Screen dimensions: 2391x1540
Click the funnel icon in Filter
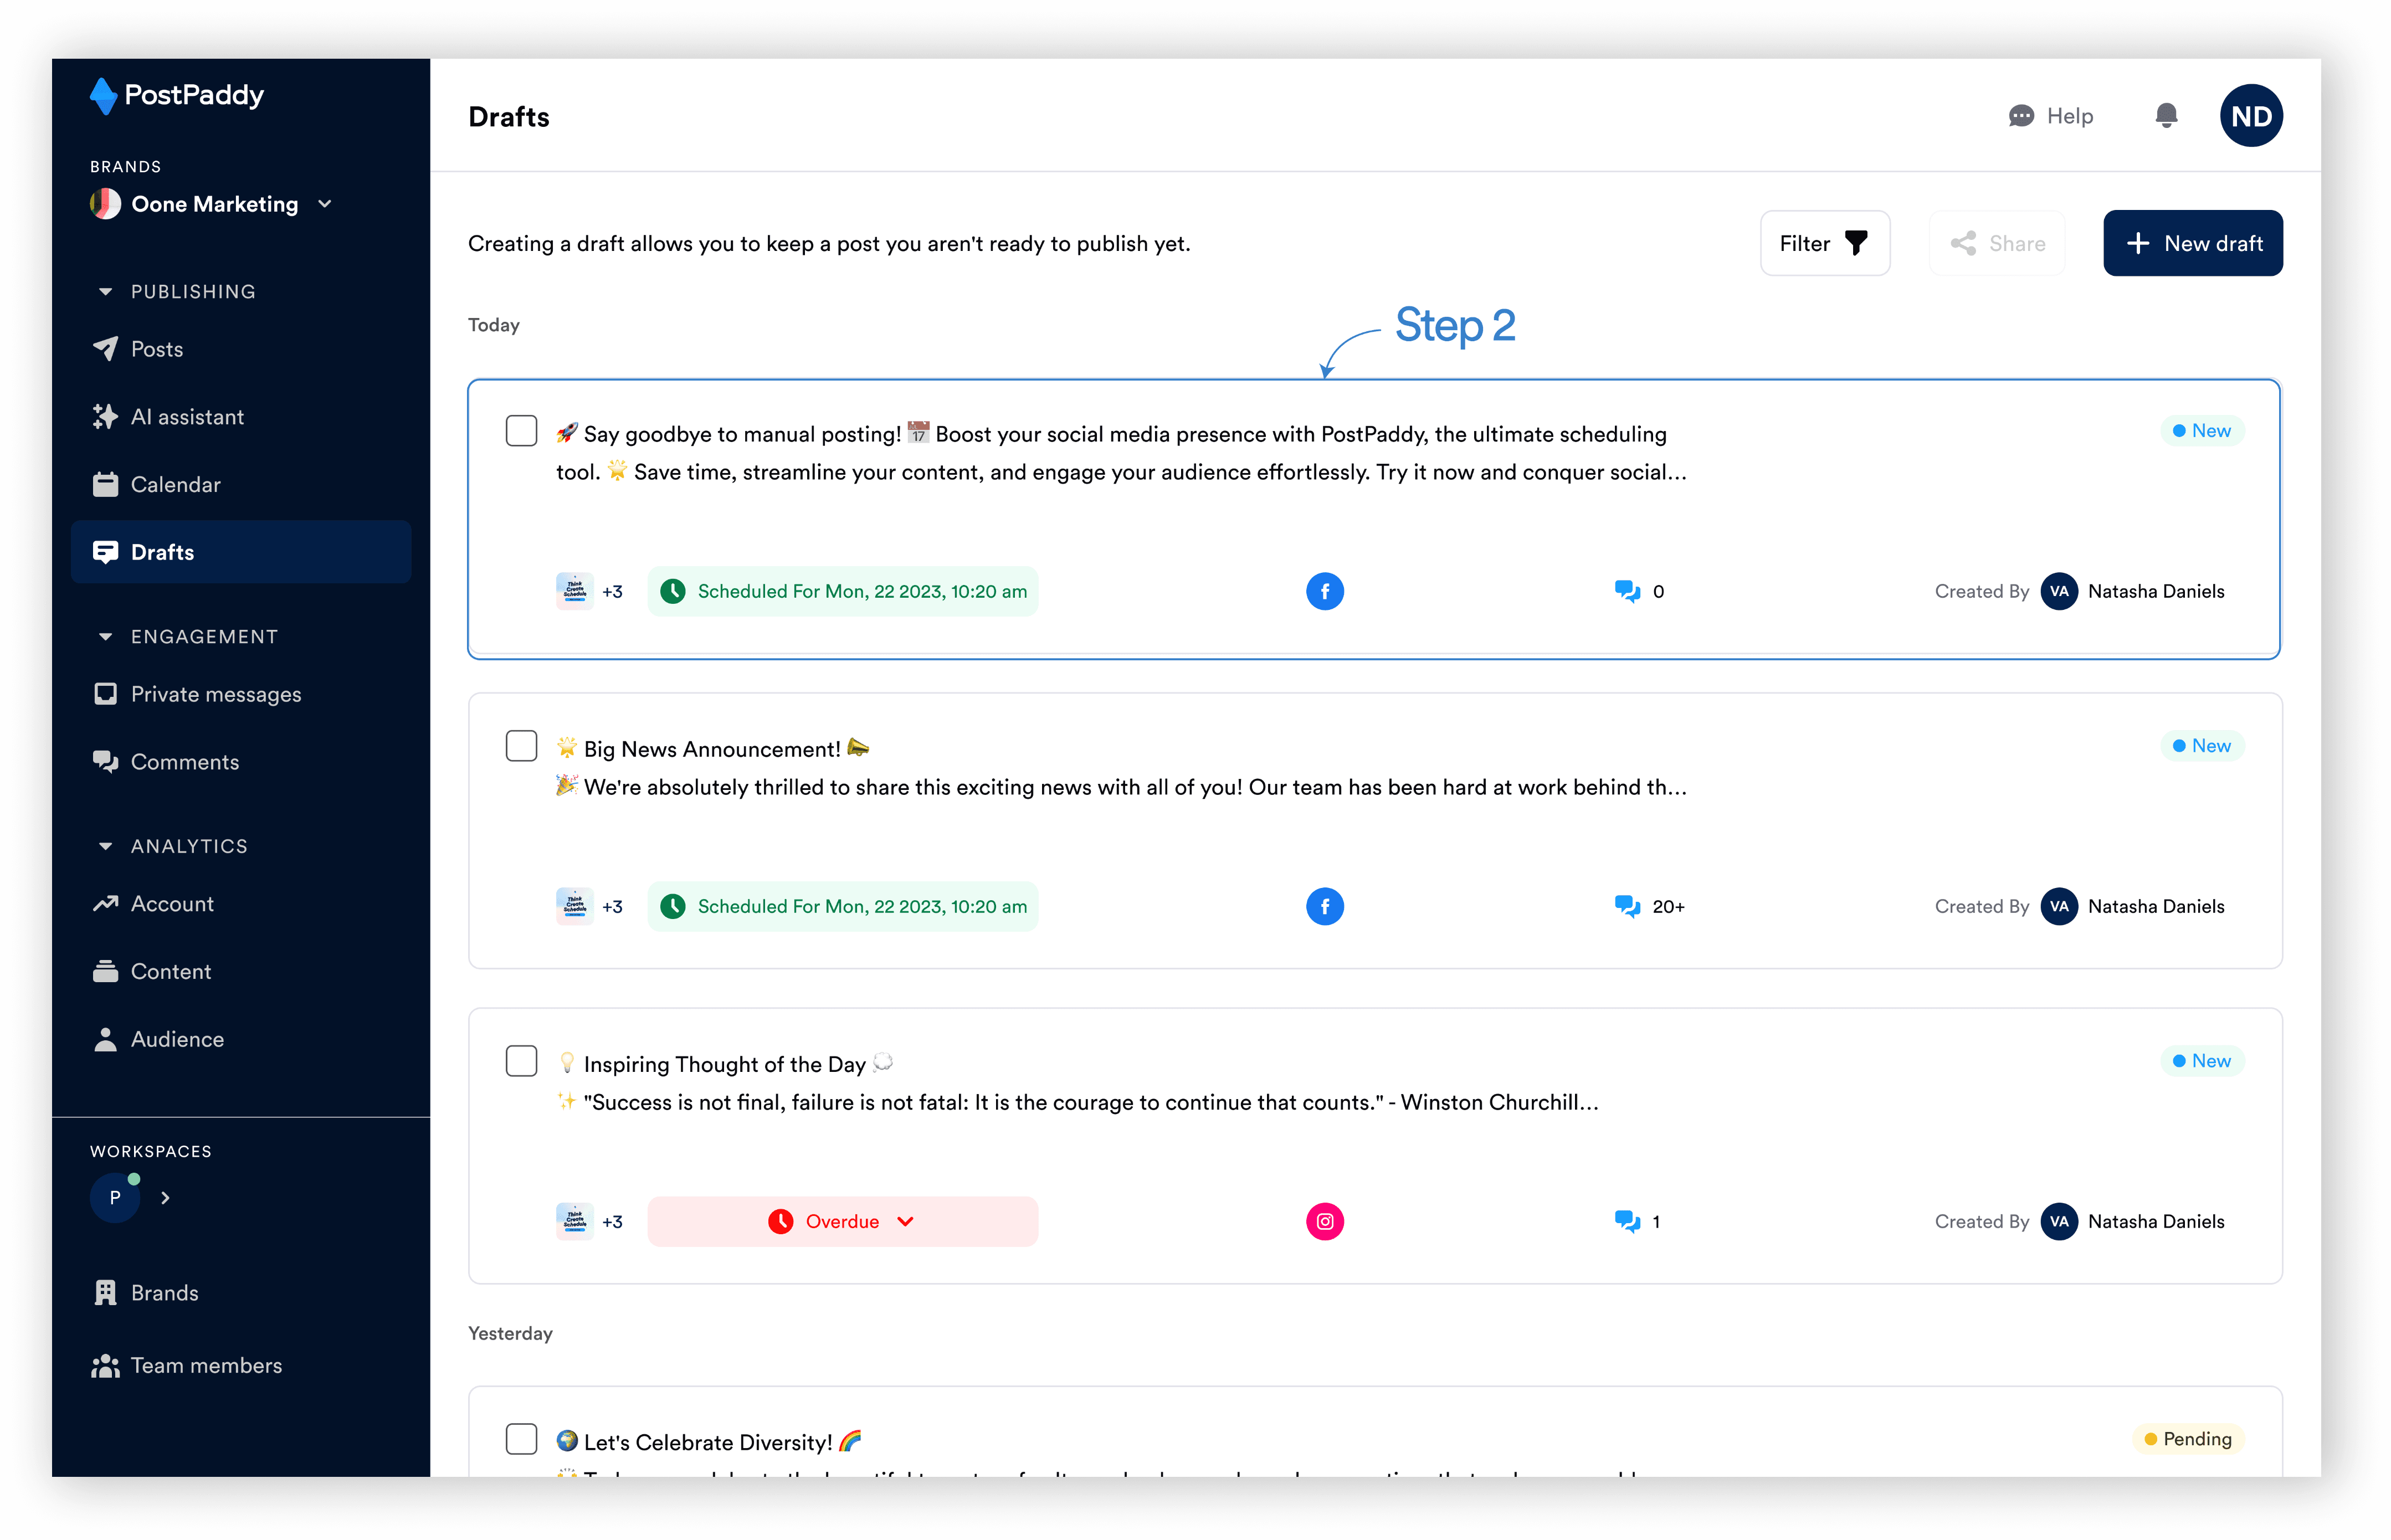tap(1855, 243)
